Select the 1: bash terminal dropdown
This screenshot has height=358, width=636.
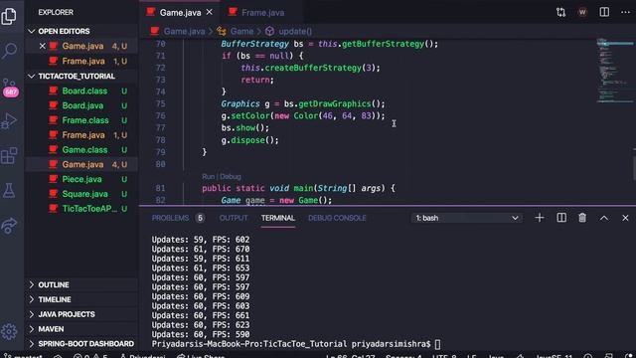(466, 218)
